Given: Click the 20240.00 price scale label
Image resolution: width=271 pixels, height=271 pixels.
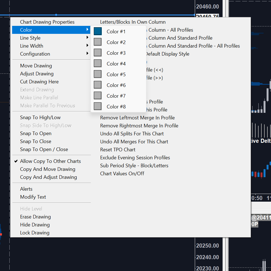Looking at the screenshot, I should coord(207,257).
